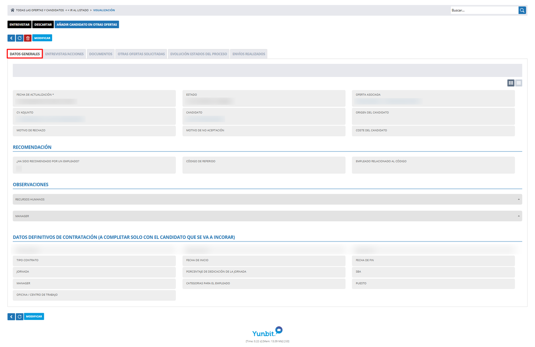This screenshot has height=347, width=535.
Task: Click Añadir Candidato en Otras Ofertas
Action: coord(87,25)
